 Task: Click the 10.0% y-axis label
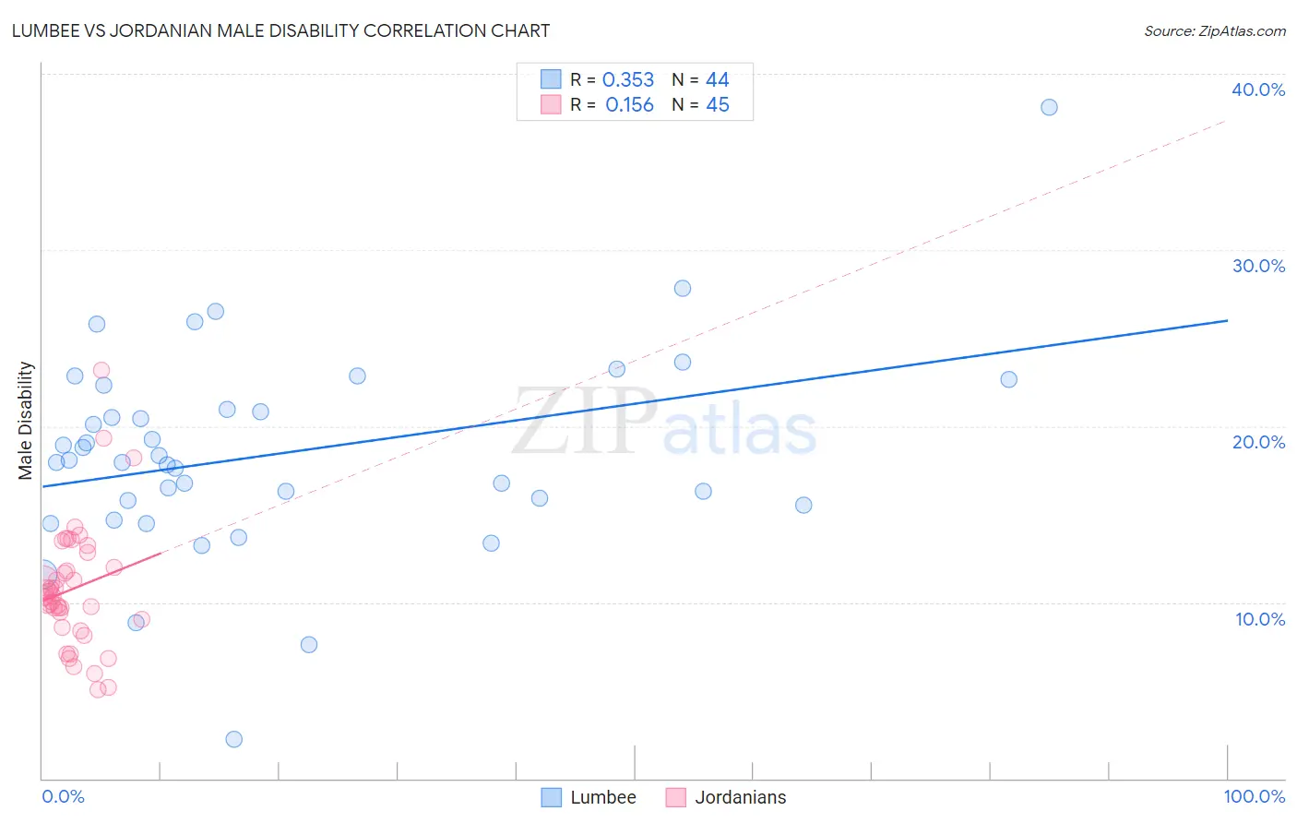click(x=1260, y=619)
